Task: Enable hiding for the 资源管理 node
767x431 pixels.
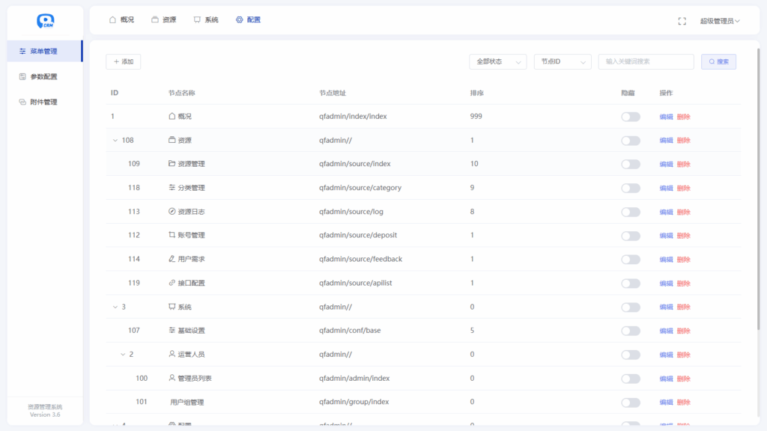Action: (629, 163)
